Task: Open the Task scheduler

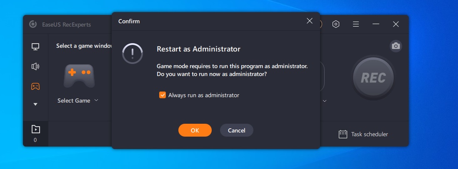Action: click(363, 134)
